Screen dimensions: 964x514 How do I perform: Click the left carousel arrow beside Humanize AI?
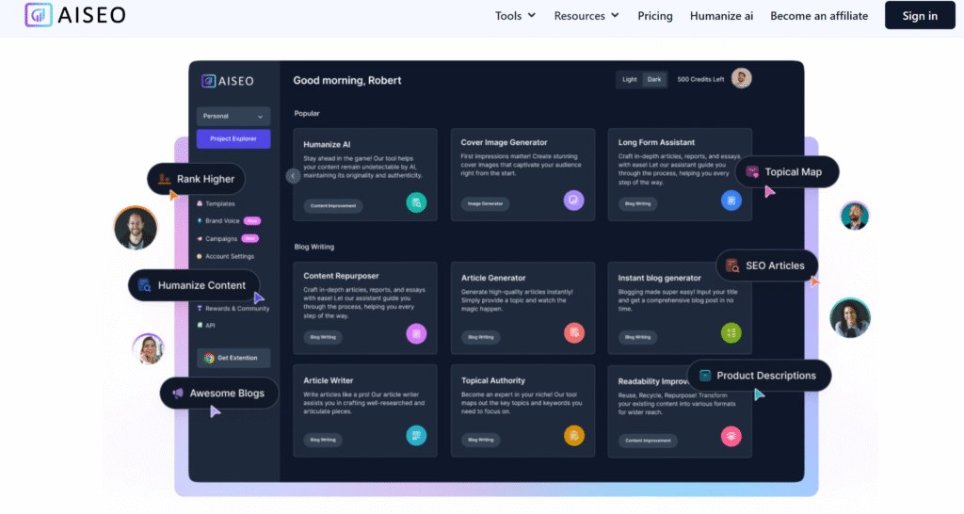pos(293,175)
